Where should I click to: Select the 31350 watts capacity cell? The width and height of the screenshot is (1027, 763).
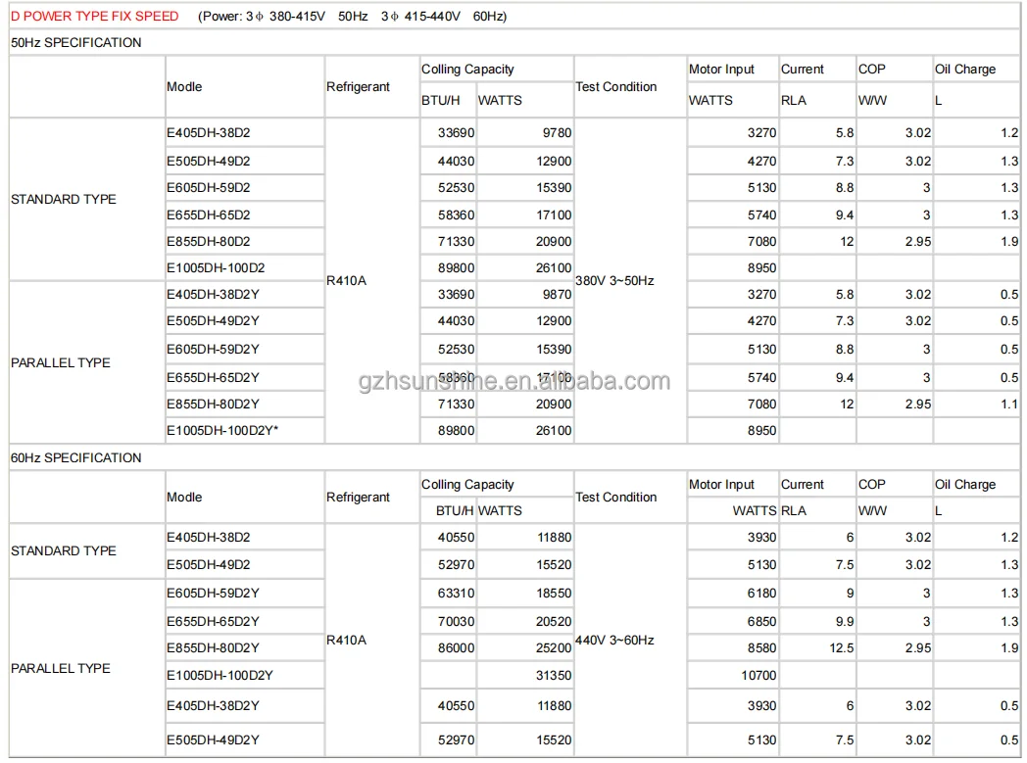pos(553,676)
